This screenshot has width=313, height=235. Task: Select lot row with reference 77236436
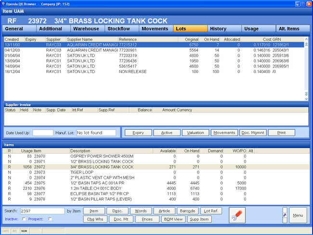tap(154, 61)
